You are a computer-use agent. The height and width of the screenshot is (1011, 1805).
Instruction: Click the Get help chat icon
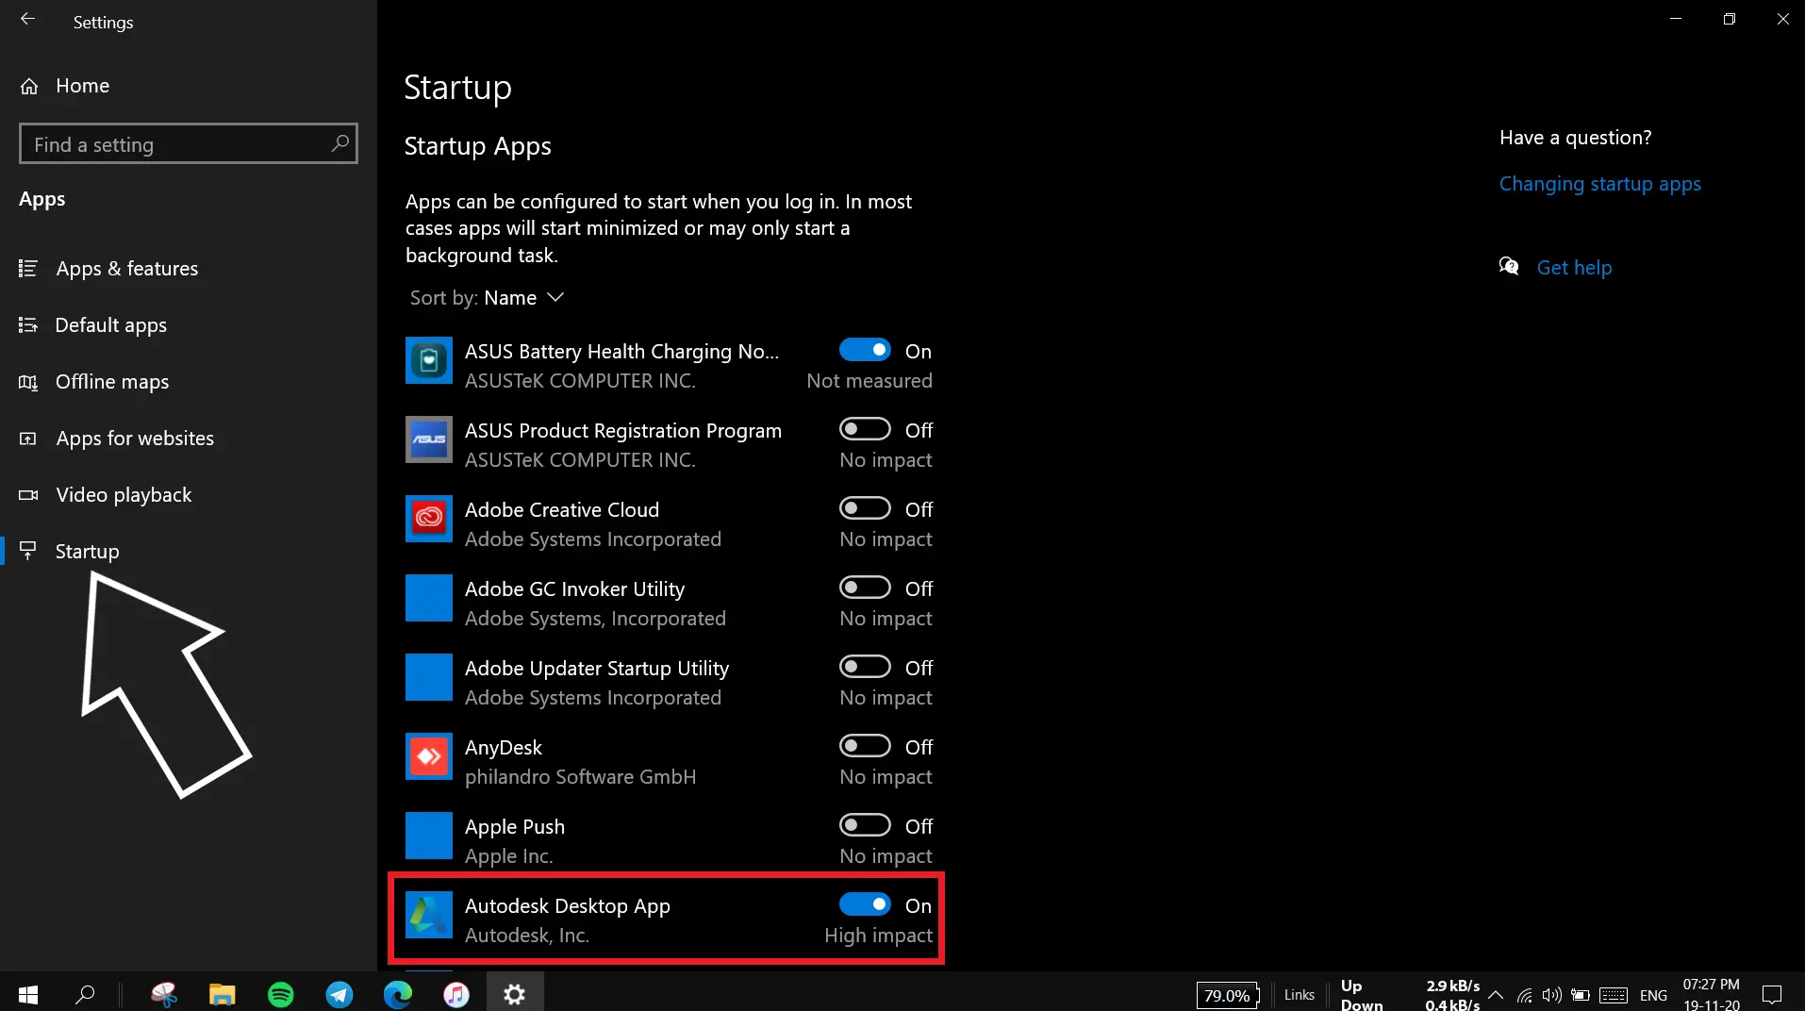coord(1509,267)
